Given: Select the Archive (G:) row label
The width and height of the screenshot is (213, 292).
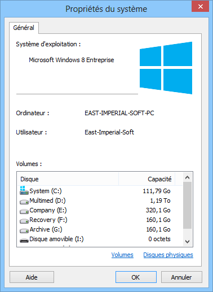Looking at the screenshot, I should click(46, 229).
